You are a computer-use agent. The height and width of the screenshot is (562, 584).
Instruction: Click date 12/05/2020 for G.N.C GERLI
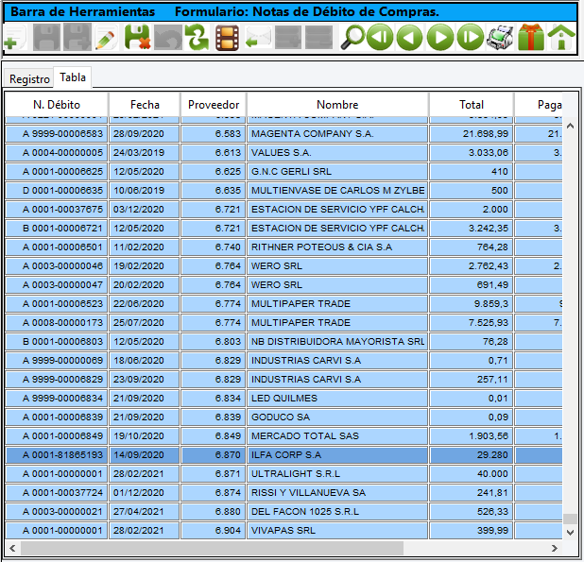click(145, 172)
